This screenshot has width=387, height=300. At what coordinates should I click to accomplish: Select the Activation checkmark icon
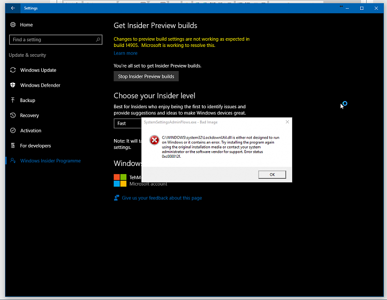click(x=13, y=130)
